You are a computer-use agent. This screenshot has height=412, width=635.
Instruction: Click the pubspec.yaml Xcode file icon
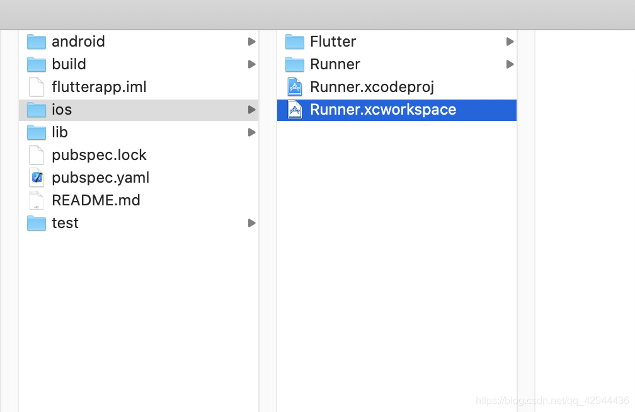pyautogui.click(x=37, y=178)
